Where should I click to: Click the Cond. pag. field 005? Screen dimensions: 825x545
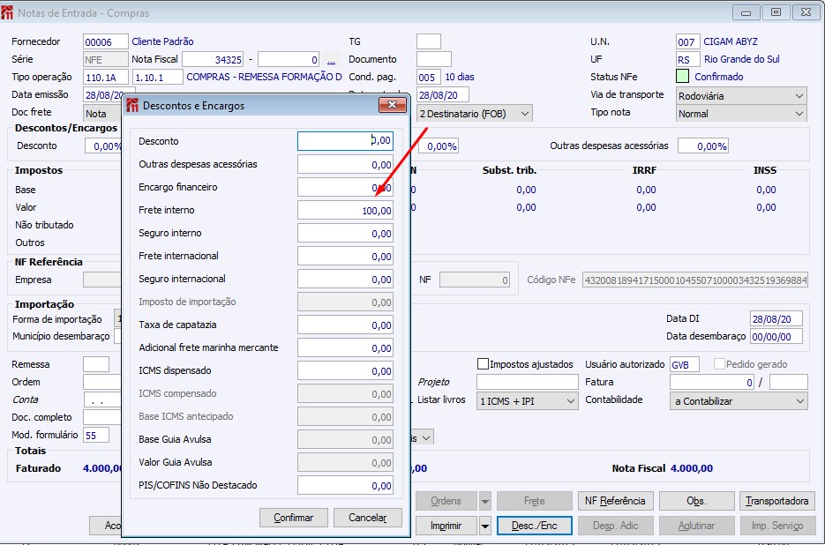(x=428, y=78)
